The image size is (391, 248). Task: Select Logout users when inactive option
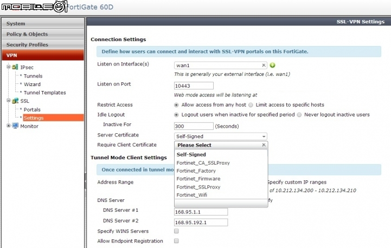176,115
